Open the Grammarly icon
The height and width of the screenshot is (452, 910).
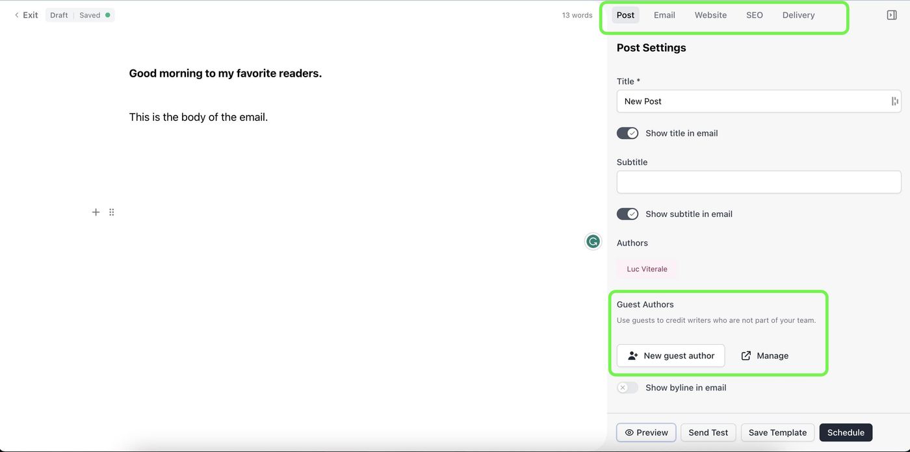[x=593, y=242]
